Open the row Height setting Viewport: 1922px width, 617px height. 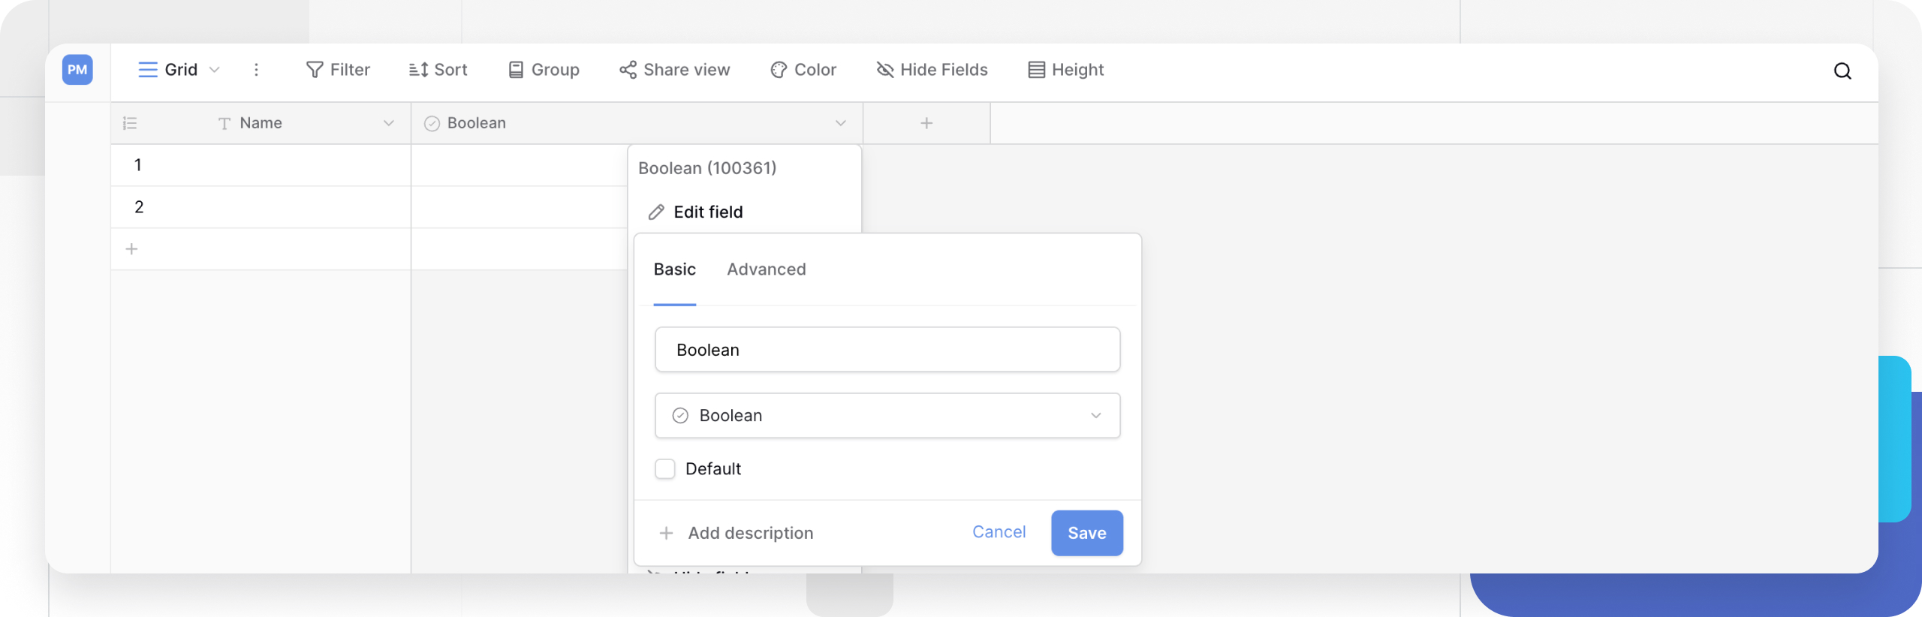[x=1065, y=70]
